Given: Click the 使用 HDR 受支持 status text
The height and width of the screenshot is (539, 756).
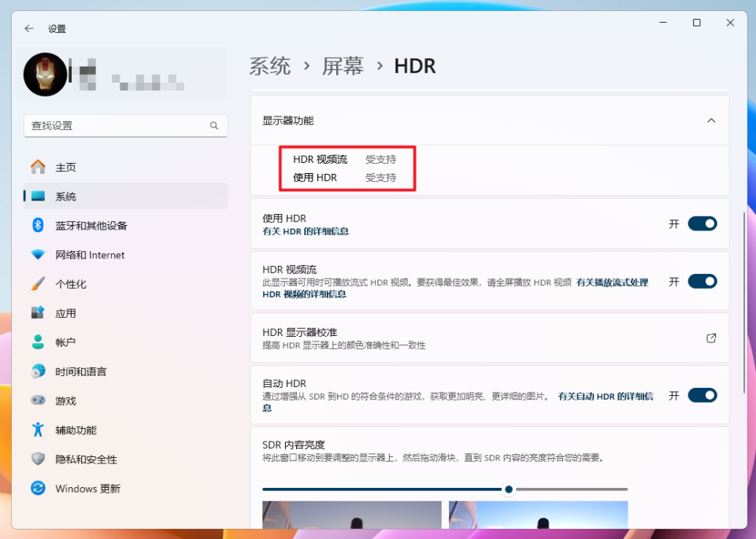Looking at the screenshot, I should click(381, 178).
